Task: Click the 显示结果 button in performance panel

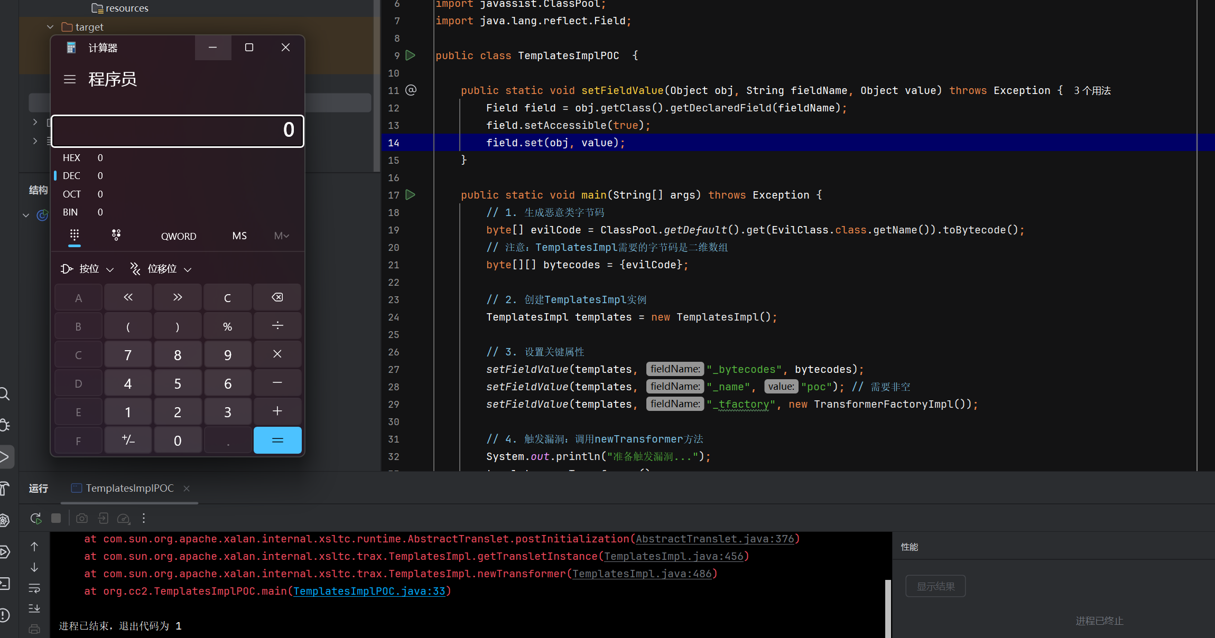Action: [x=935, y=586]
